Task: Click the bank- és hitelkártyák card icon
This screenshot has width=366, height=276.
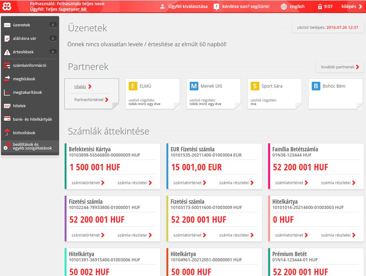Action: click(7, 119)
